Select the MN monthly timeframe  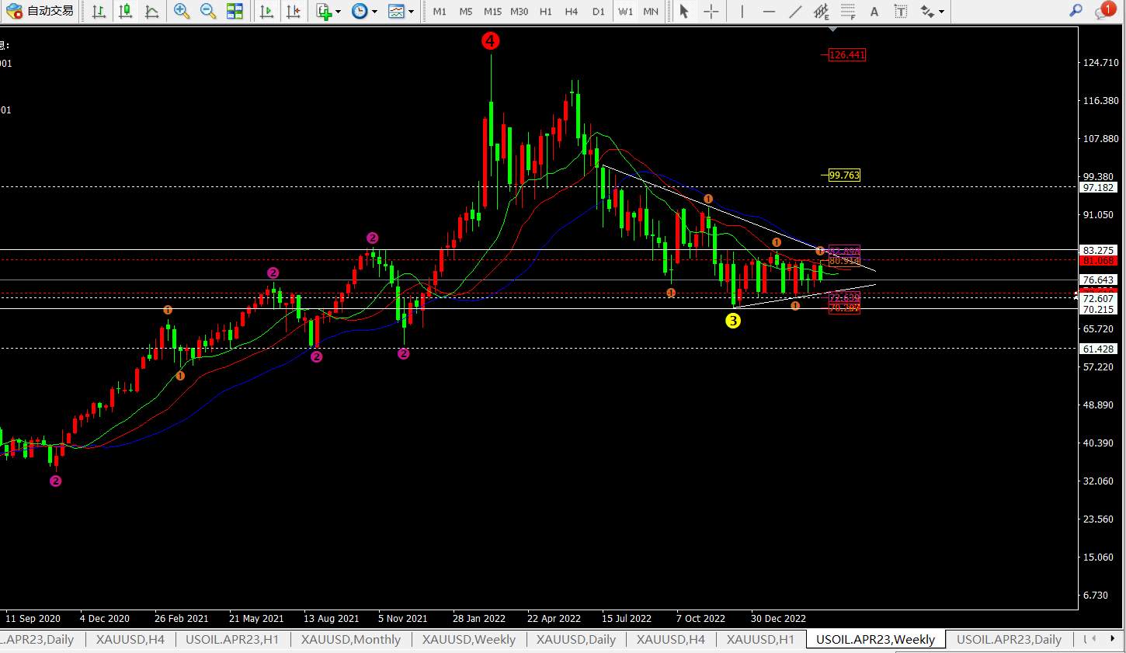pos(651,11)
